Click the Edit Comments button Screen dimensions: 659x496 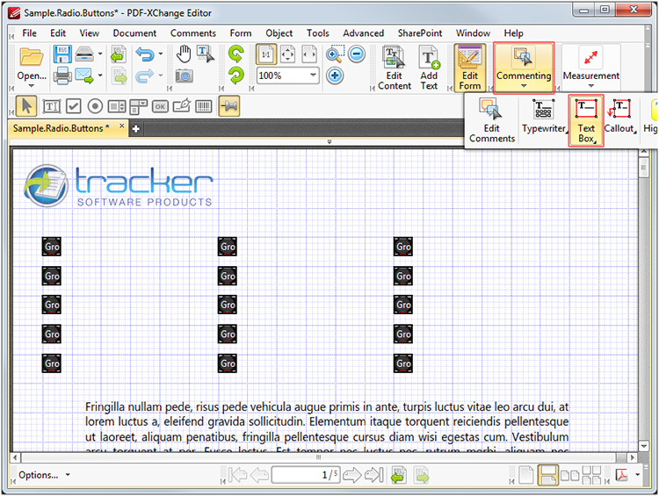(492, 120)
